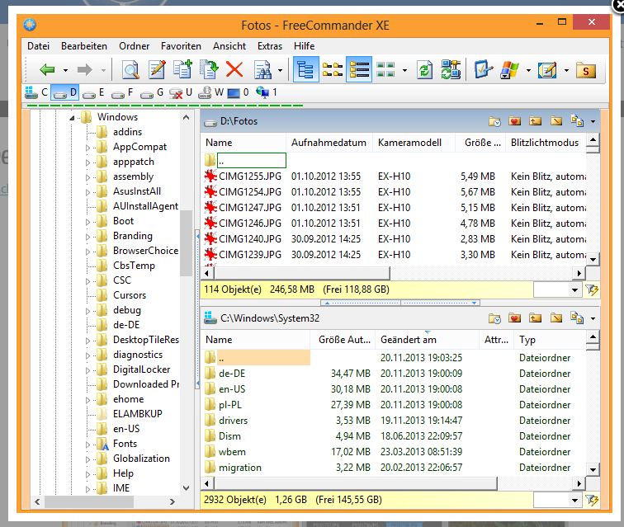The height and width of the screenshot is (527, 624).
Task: Select the Cursors folder in tree
Action: tap(130, 295)
